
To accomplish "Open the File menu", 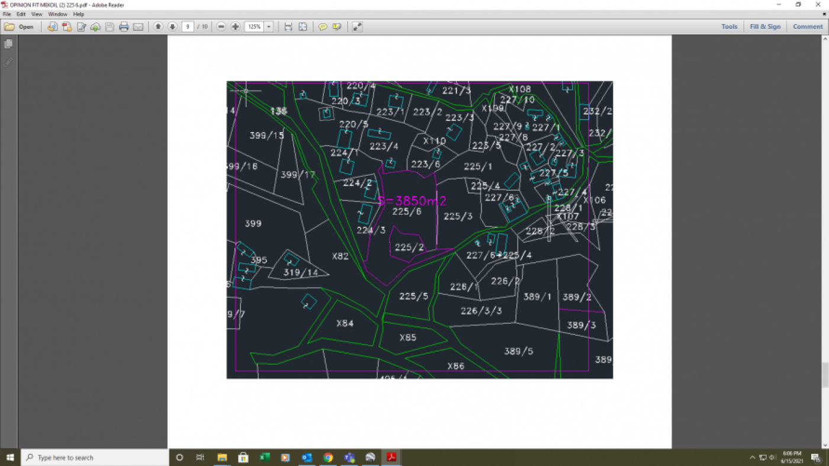I will click(7, 14).
